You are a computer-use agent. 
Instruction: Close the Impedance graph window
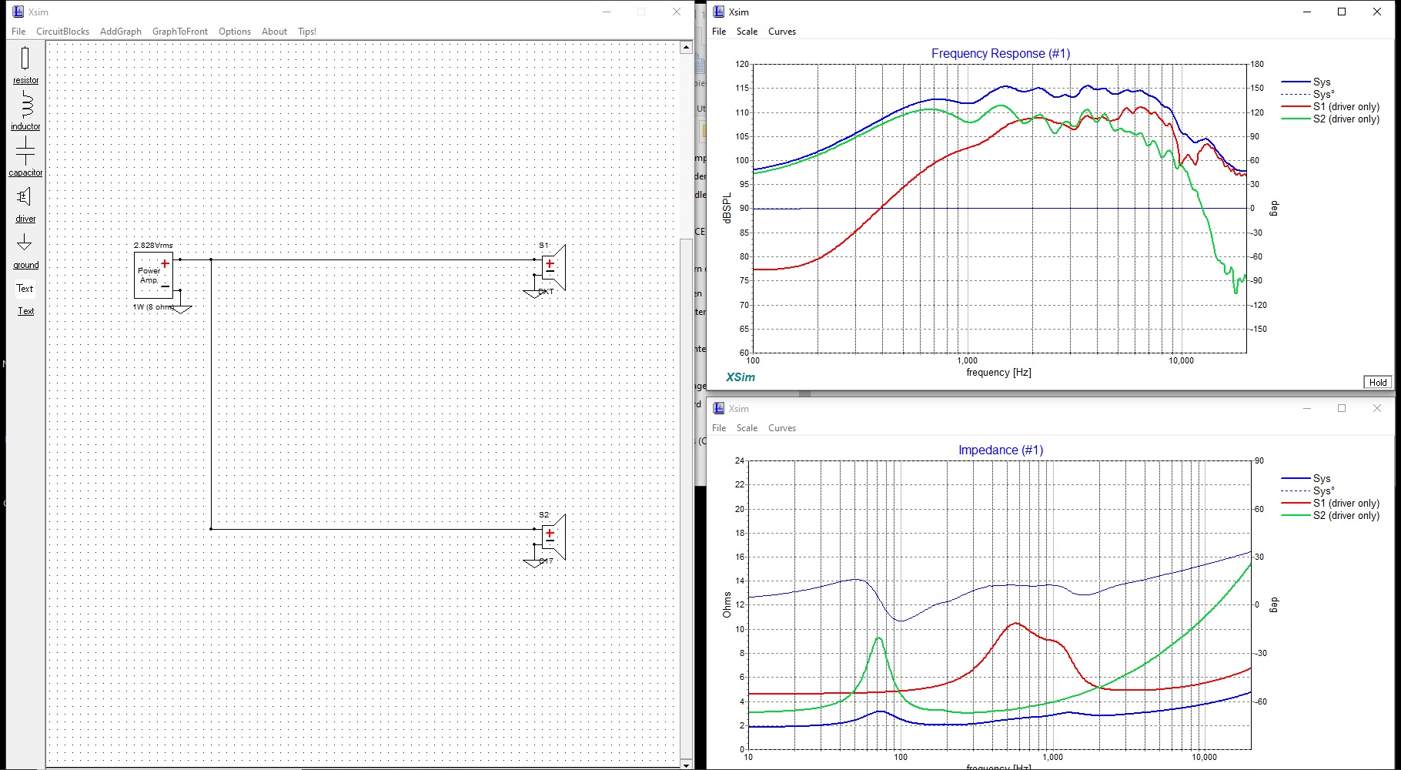click(x=1377, y=408)
